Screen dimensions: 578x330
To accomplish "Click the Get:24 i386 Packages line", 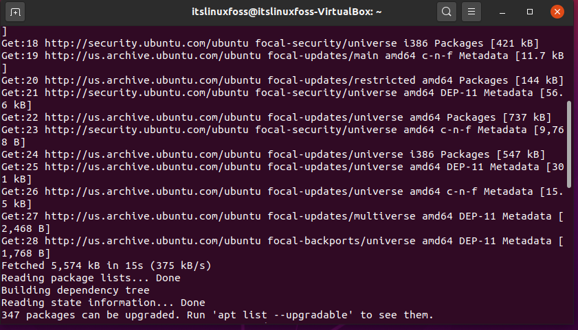I will tap(273, 154).
